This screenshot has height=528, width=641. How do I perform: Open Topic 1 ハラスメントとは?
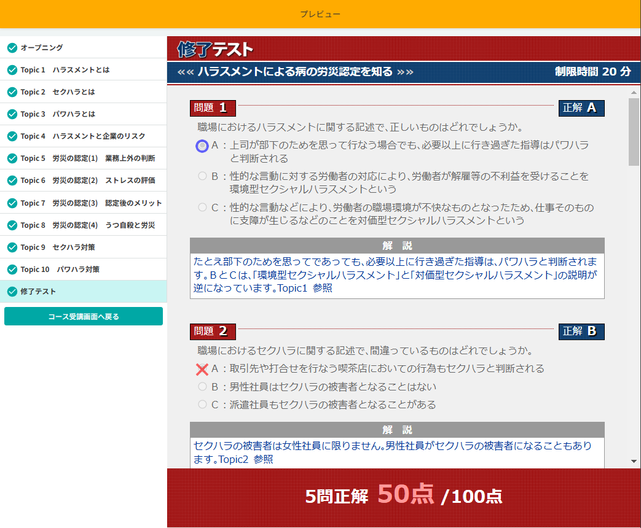tap(84, 69)
